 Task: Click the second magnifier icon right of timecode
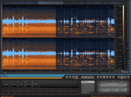click(101, 77)
